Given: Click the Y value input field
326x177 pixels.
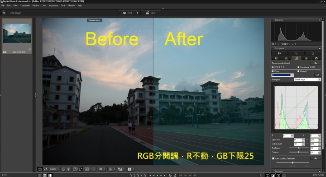Looking at the screenshot, I should point(314,135).
